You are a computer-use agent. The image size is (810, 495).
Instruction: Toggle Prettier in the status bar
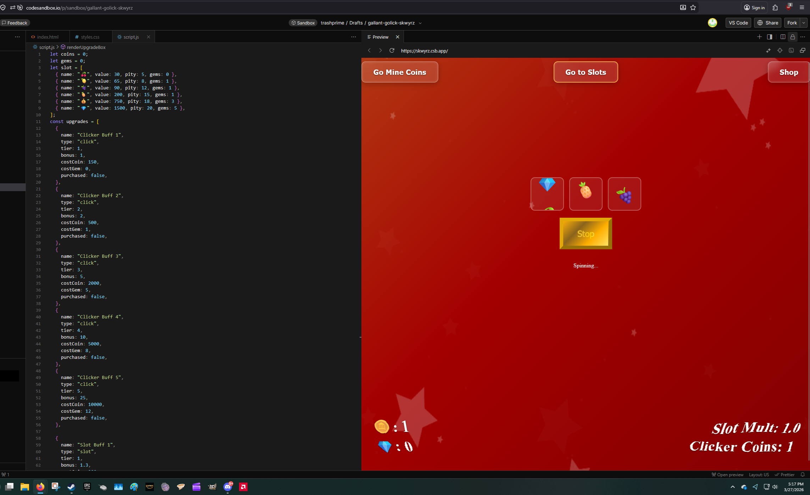pos(784,474)
